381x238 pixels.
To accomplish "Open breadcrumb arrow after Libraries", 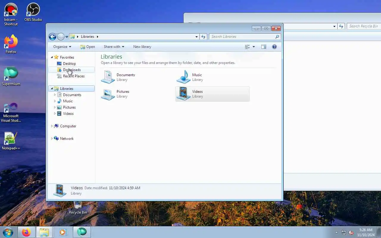I will tap(97, 37).
